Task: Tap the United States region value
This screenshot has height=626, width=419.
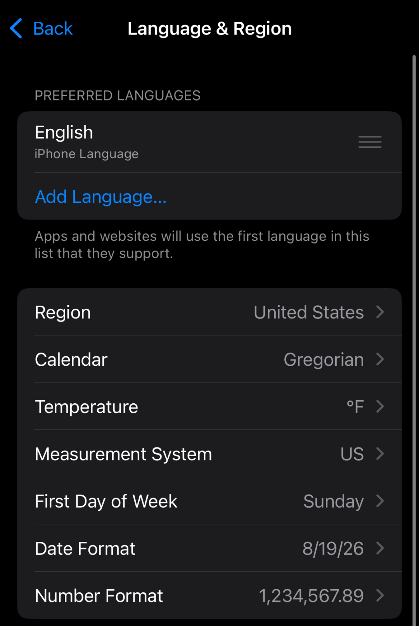Action: [x=309, y=312]
